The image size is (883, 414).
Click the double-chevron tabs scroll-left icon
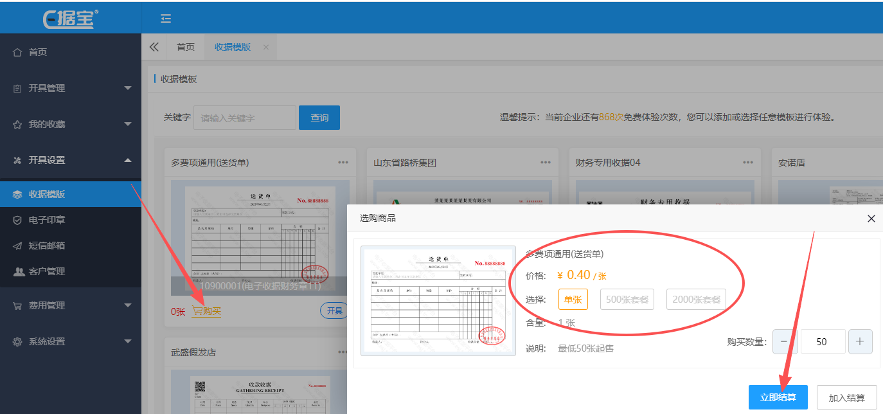pos(154,47)
